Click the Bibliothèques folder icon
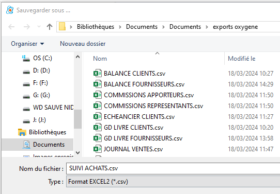This screenshot has width=280, height=194. pos(22,132)
